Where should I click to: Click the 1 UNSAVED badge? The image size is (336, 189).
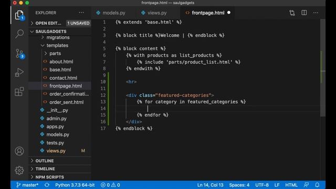78,23
